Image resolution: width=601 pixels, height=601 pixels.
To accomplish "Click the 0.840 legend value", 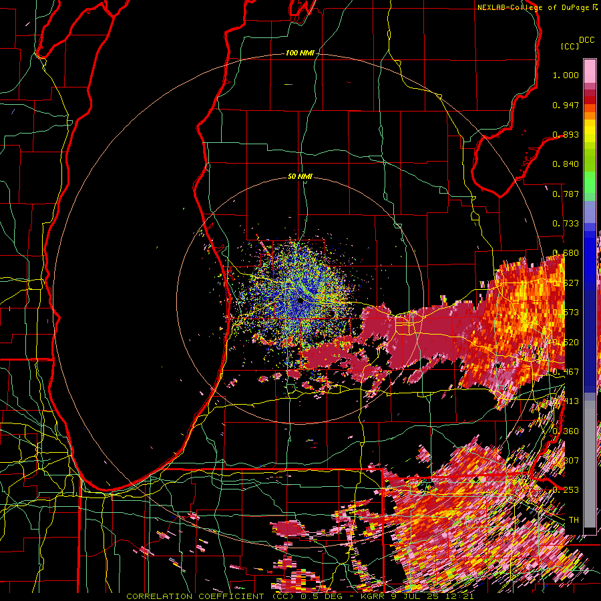I will [x=566, y=164].
